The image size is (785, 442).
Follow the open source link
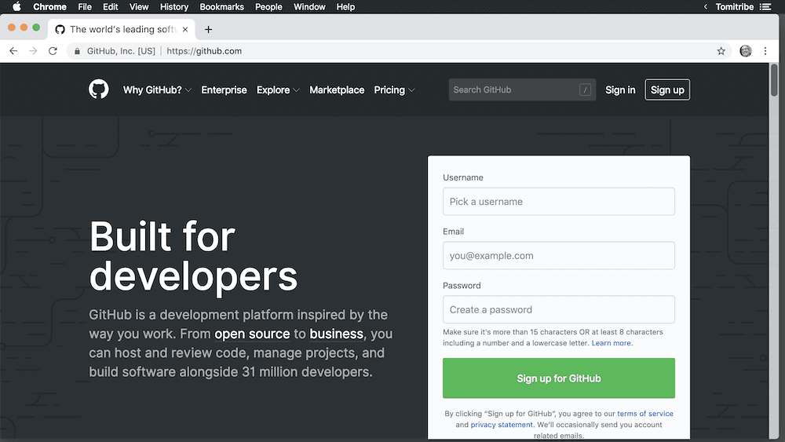[252, 334]
